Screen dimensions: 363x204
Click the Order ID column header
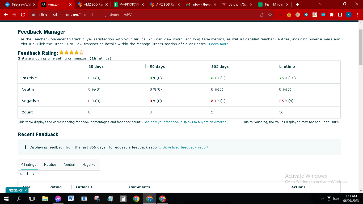point(84,187)
